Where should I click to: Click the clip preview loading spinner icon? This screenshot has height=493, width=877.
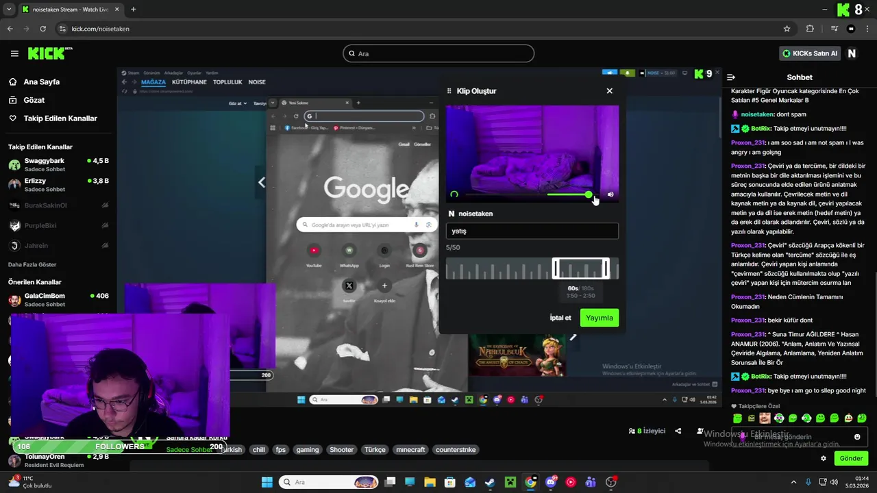coord(454,194)
